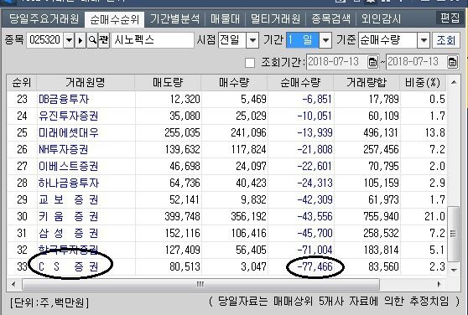
Task: Select the DB금융투자 row name
Action: (64, 99)
